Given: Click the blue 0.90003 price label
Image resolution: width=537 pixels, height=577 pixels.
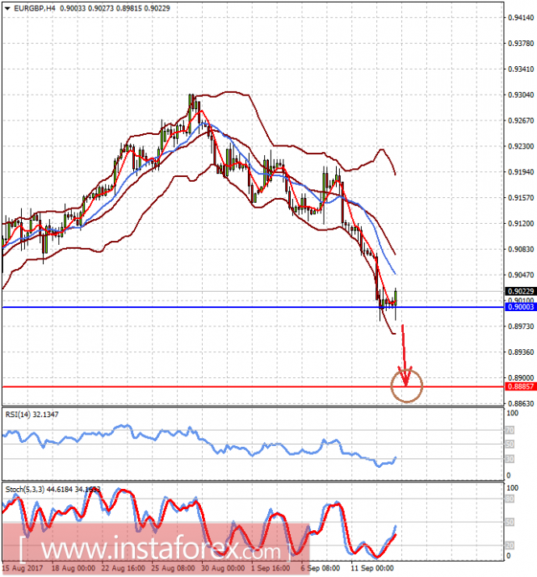Looking at the screenshot, I should (x=521, y=307).
